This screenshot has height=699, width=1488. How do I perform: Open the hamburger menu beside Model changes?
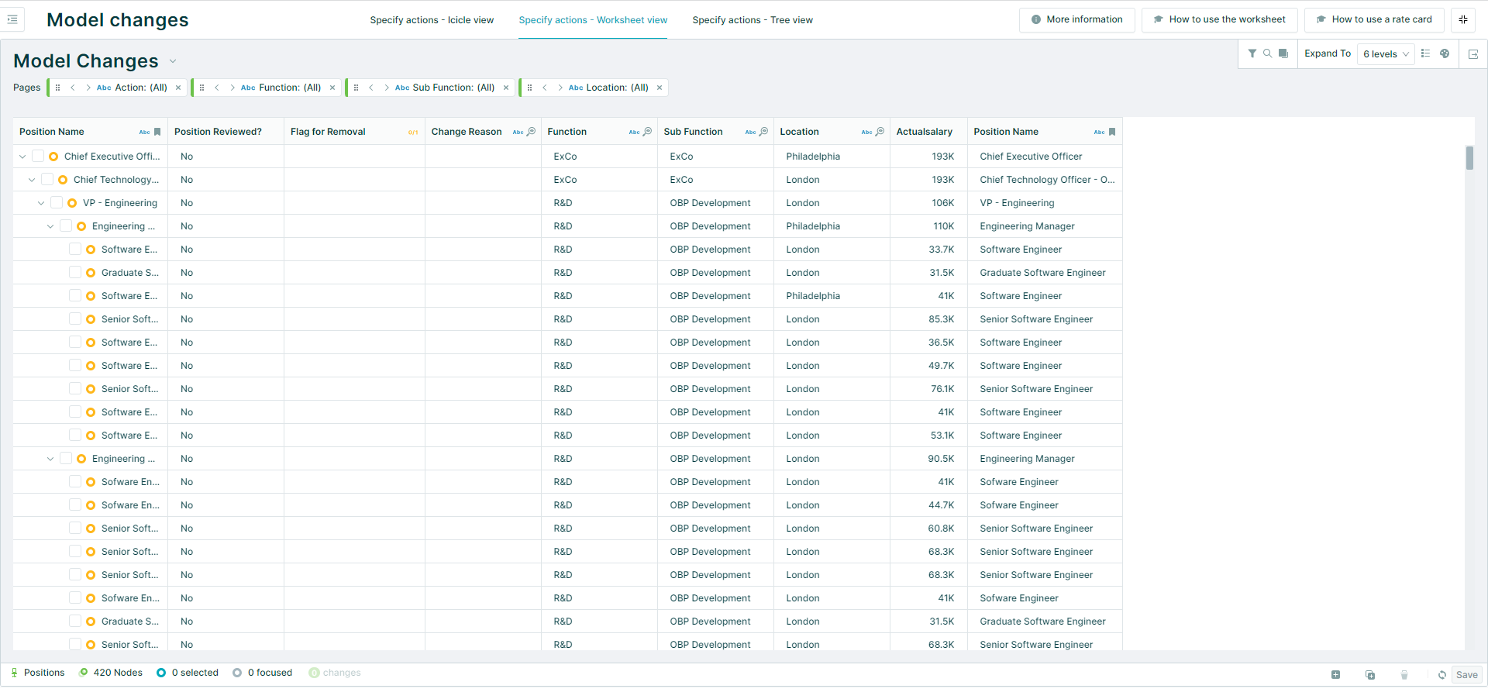(x=12, y=19)
